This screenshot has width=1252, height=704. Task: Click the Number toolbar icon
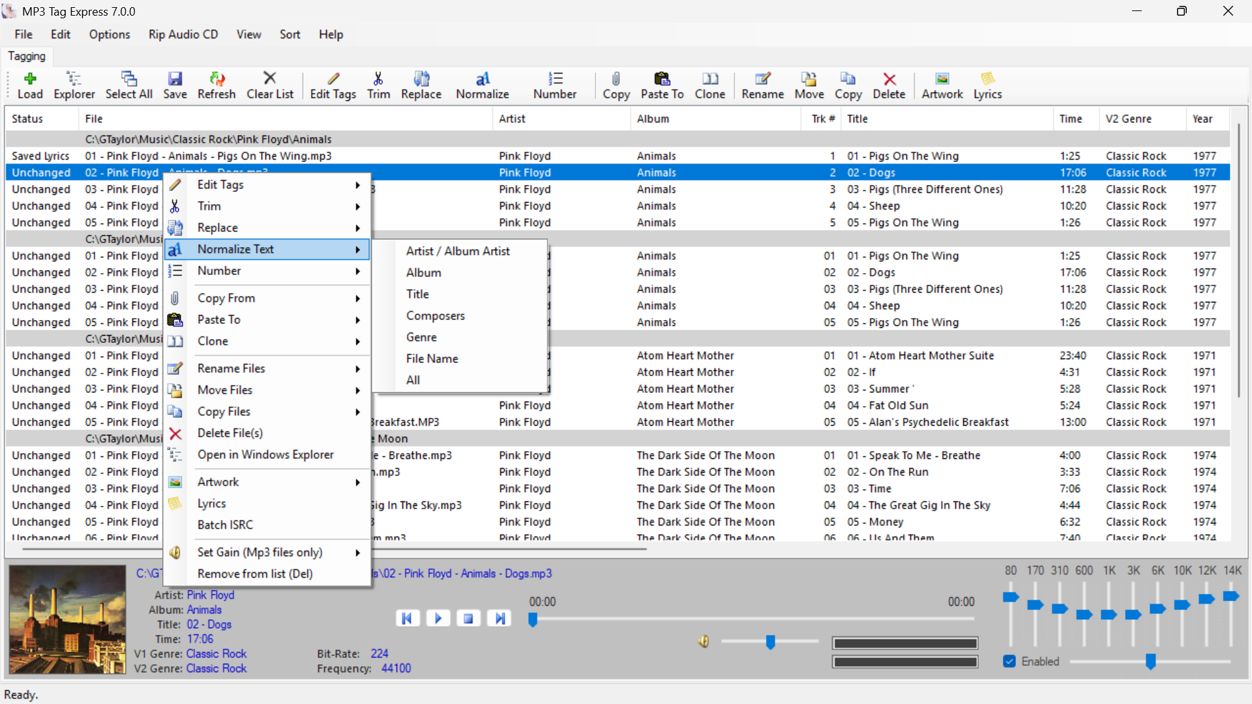click(x=555, y=85)
